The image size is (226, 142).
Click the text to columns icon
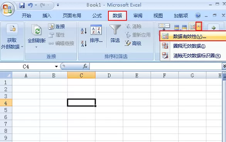[x=164, y=27]
